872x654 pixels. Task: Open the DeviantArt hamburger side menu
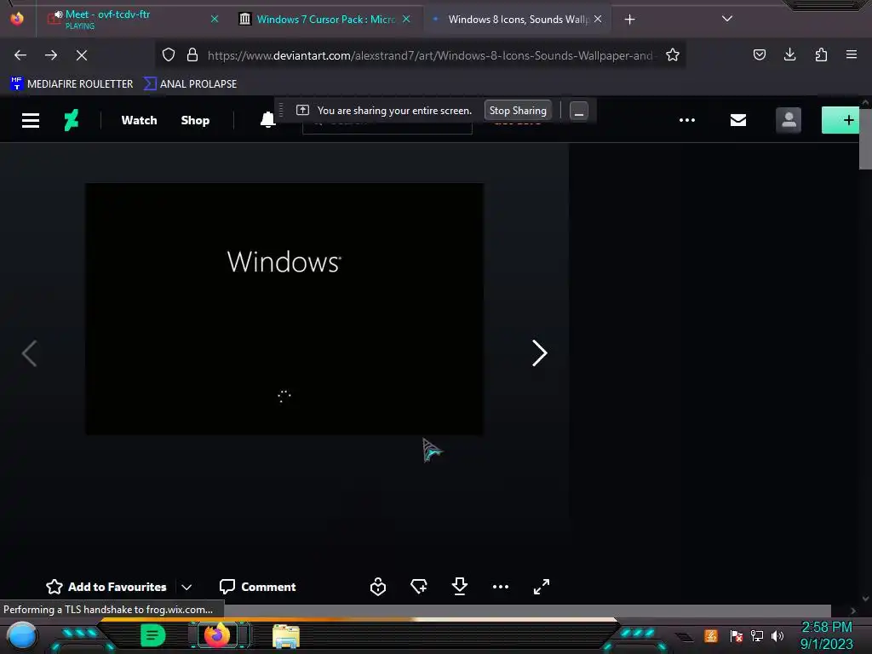31,120
